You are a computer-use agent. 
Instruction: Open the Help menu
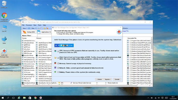[x=44, y=25]
